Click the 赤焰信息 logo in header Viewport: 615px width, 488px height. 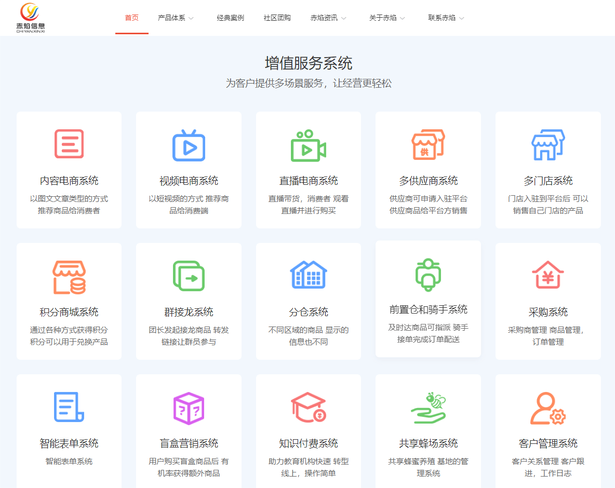(31, 17)
